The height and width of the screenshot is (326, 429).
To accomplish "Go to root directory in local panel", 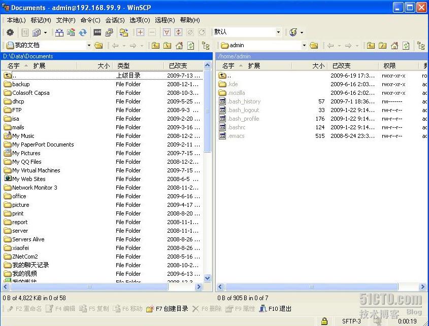I will tap(167, 45).
